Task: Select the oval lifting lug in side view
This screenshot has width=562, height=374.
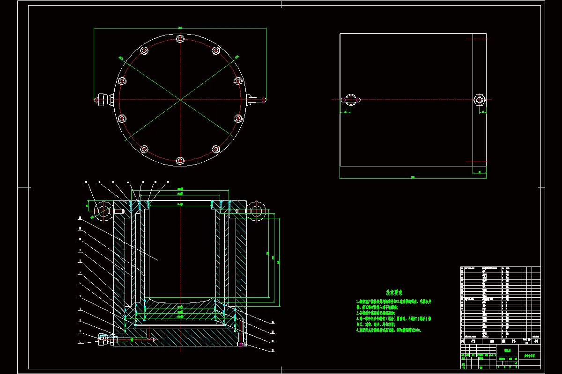Action: click(x=351, y=99)
